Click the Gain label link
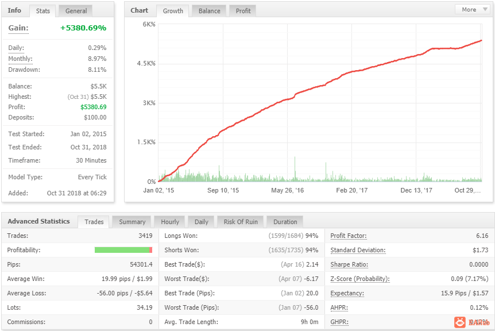The image size is (495, 331). pos(18,28)
